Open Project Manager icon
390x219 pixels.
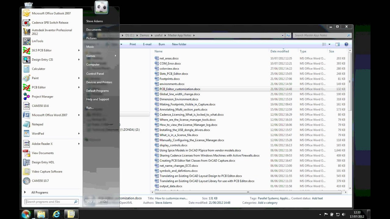(x=27, y=96)
